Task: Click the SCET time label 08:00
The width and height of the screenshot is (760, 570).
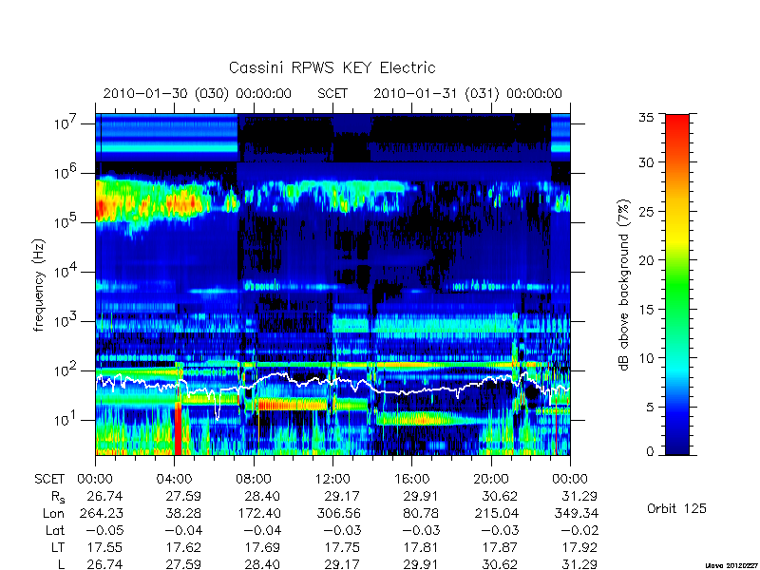Action: click(254, 480)
